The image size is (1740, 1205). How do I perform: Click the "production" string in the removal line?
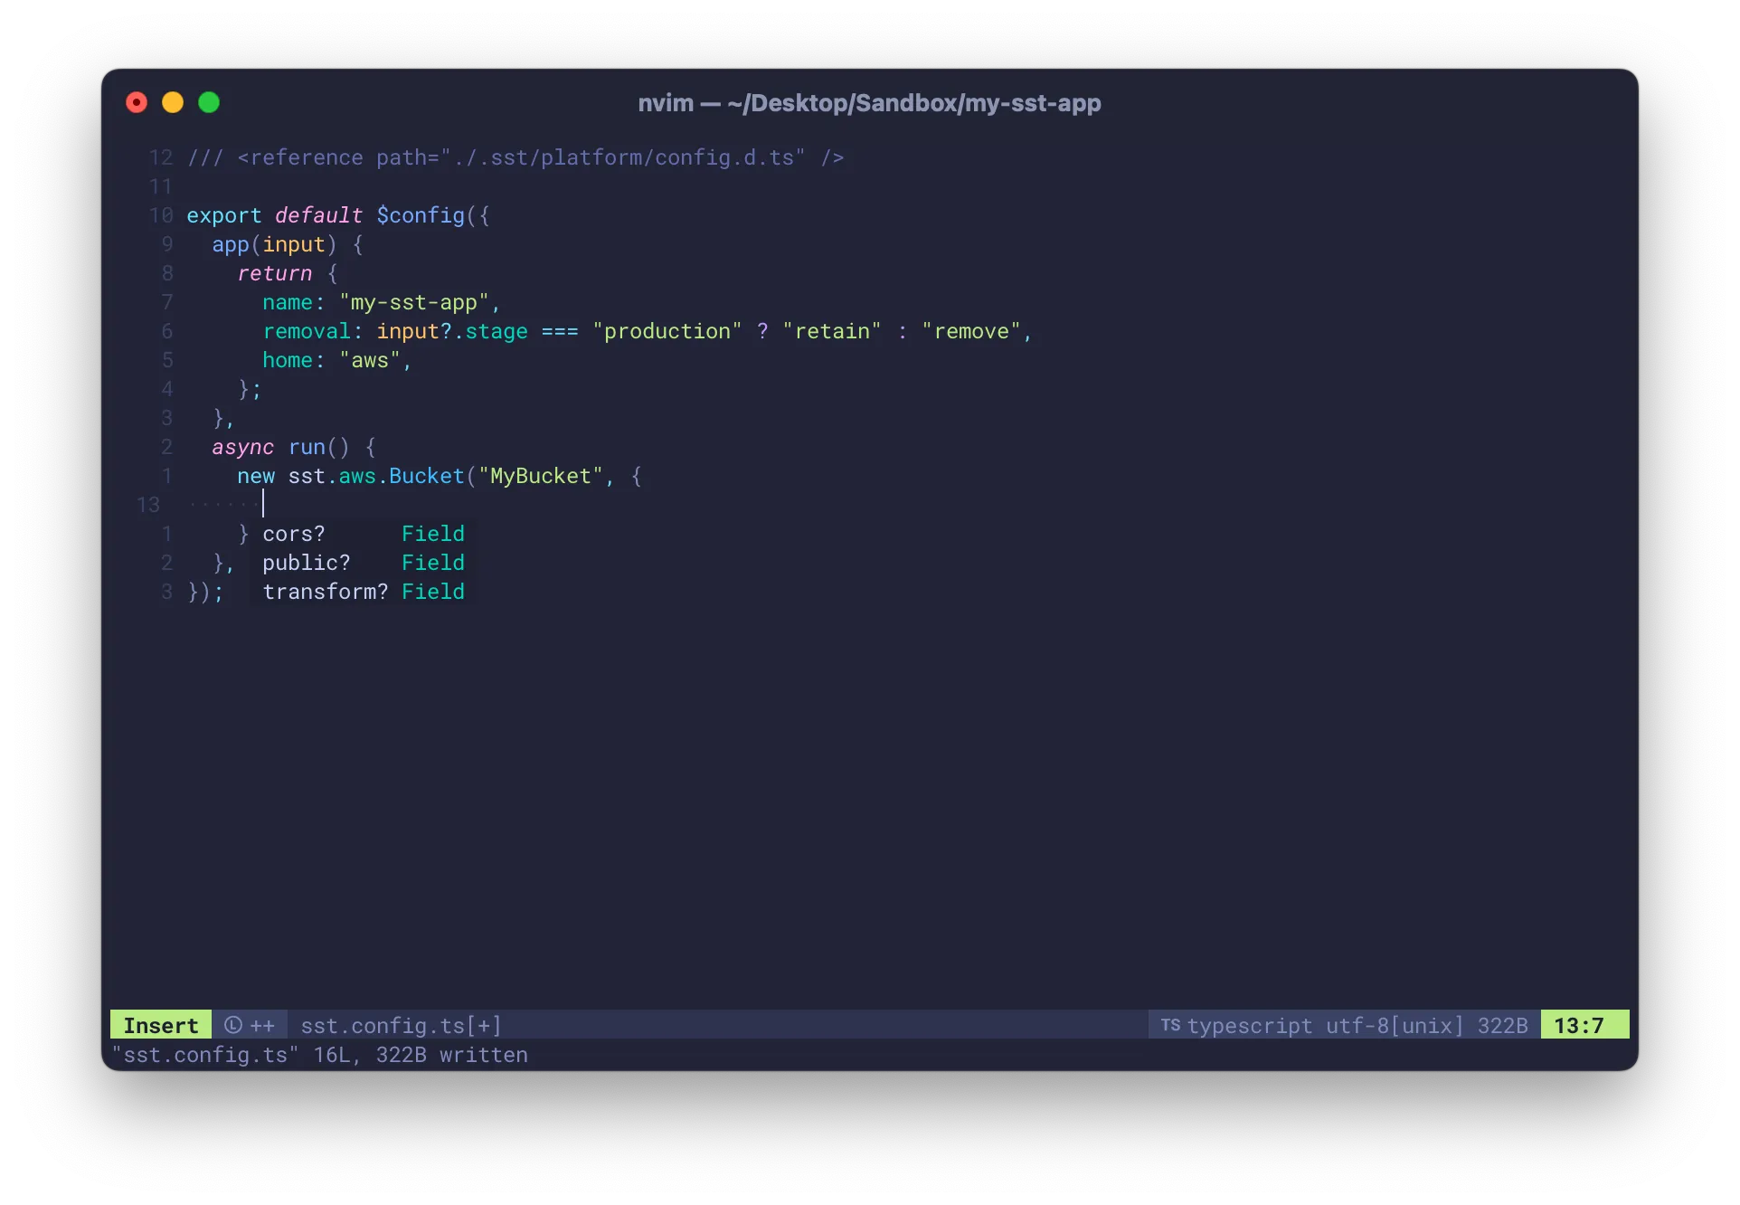coord(667,331)
